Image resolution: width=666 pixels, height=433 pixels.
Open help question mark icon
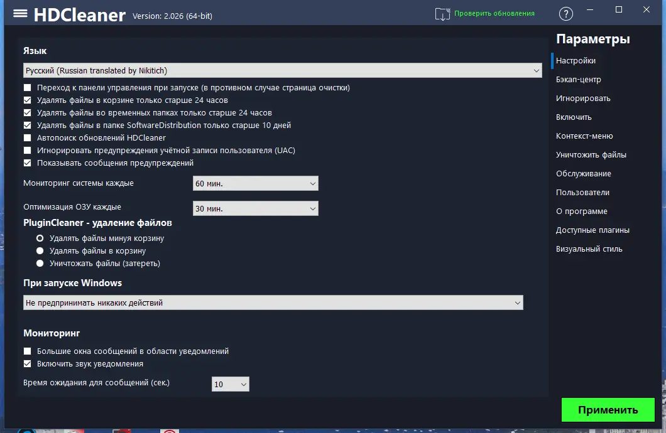point(565,14)
